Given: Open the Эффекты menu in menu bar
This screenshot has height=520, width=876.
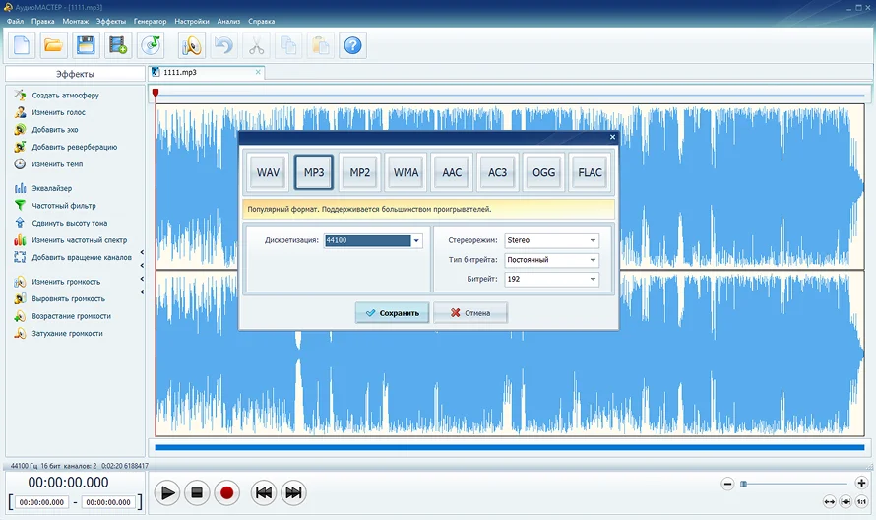Looking at the screenshot, I should 111,22.
